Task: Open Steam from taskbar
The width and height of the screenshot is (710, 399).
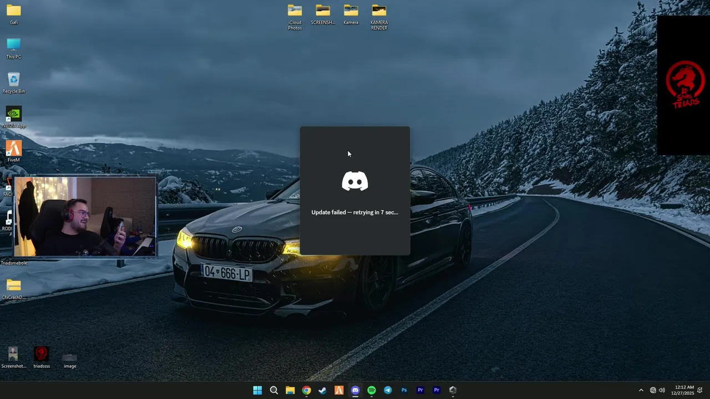Action: point(322,390)
